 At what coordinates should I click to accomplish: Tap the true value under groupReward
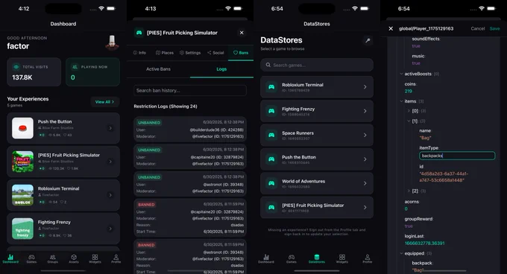tap(409, 226)
